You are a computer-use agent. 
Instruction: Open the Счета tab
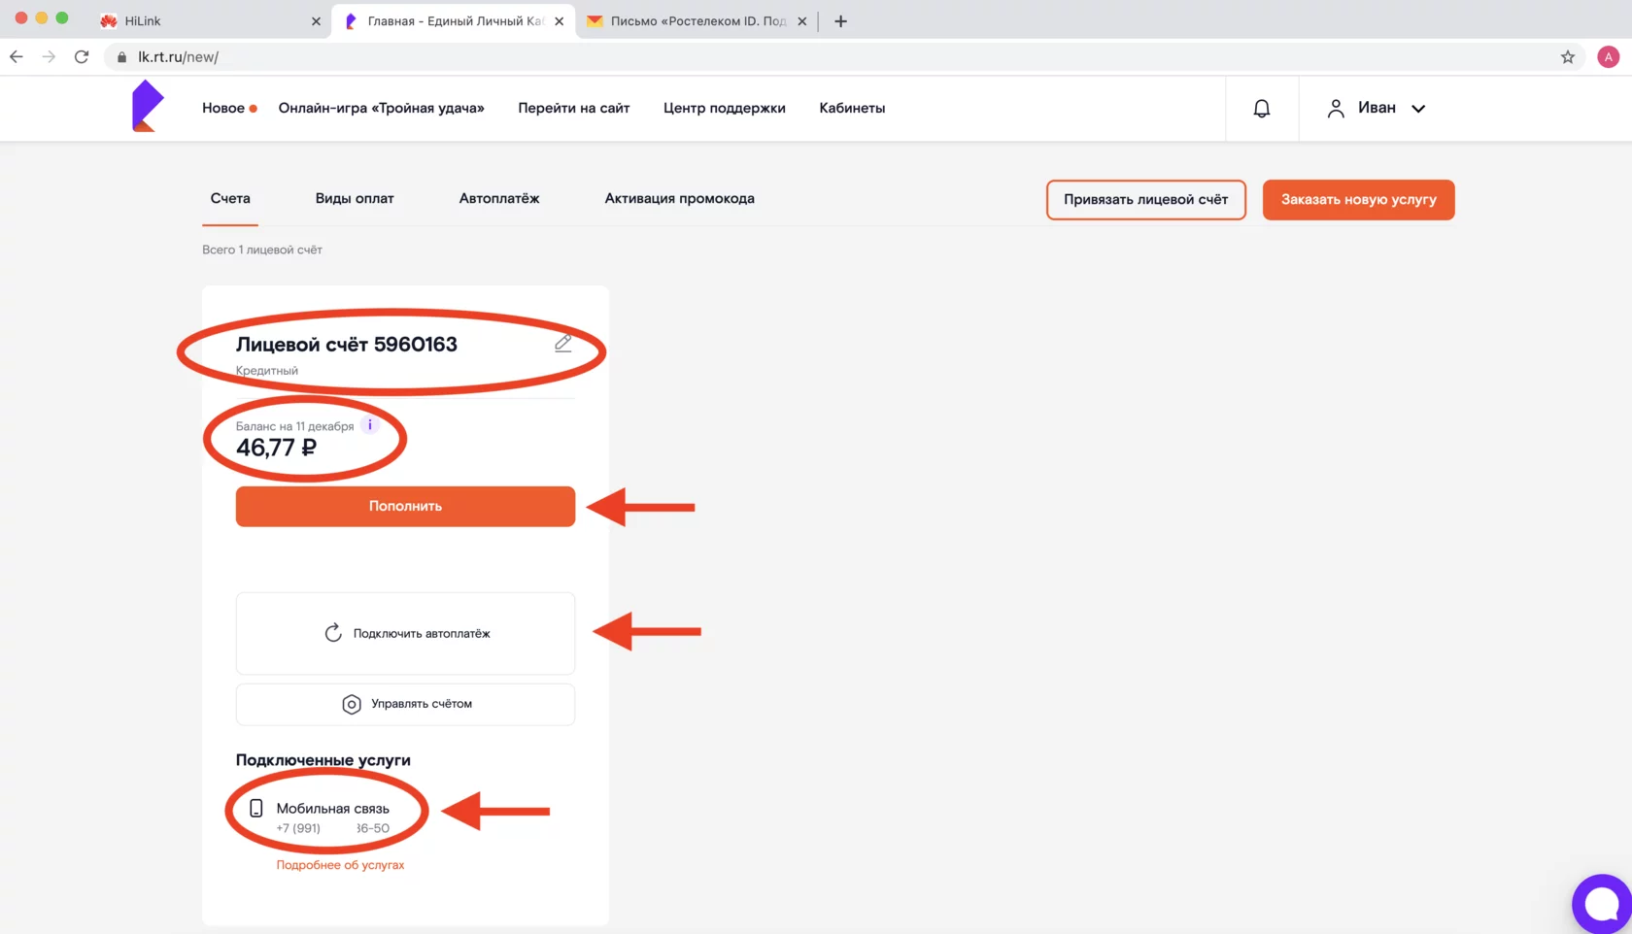pos(230,198)
